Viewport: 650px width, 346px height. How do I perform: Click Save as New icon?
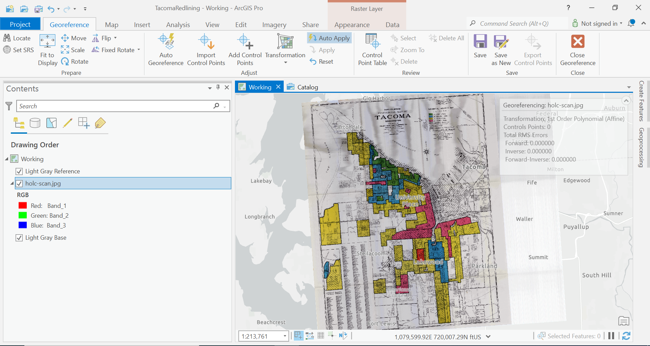pyautogui.click(x=501, y=41)
